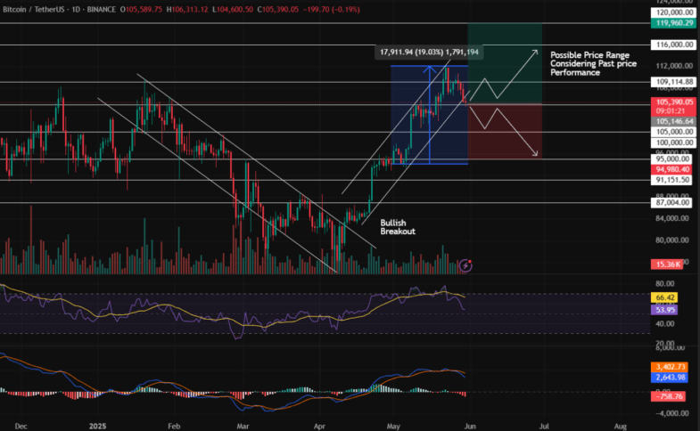The height and width of the screenshot is (431, 700).
Task: Click the close value C105,390.05 in header
Action: 277,10
